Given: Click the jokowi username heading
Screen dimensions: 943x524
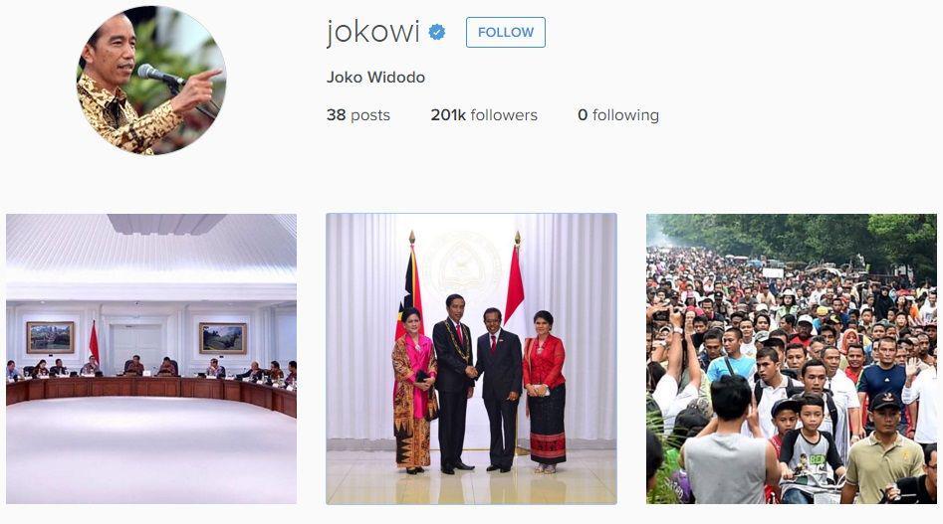Looking at the screenshot, I should click(372, 31).
